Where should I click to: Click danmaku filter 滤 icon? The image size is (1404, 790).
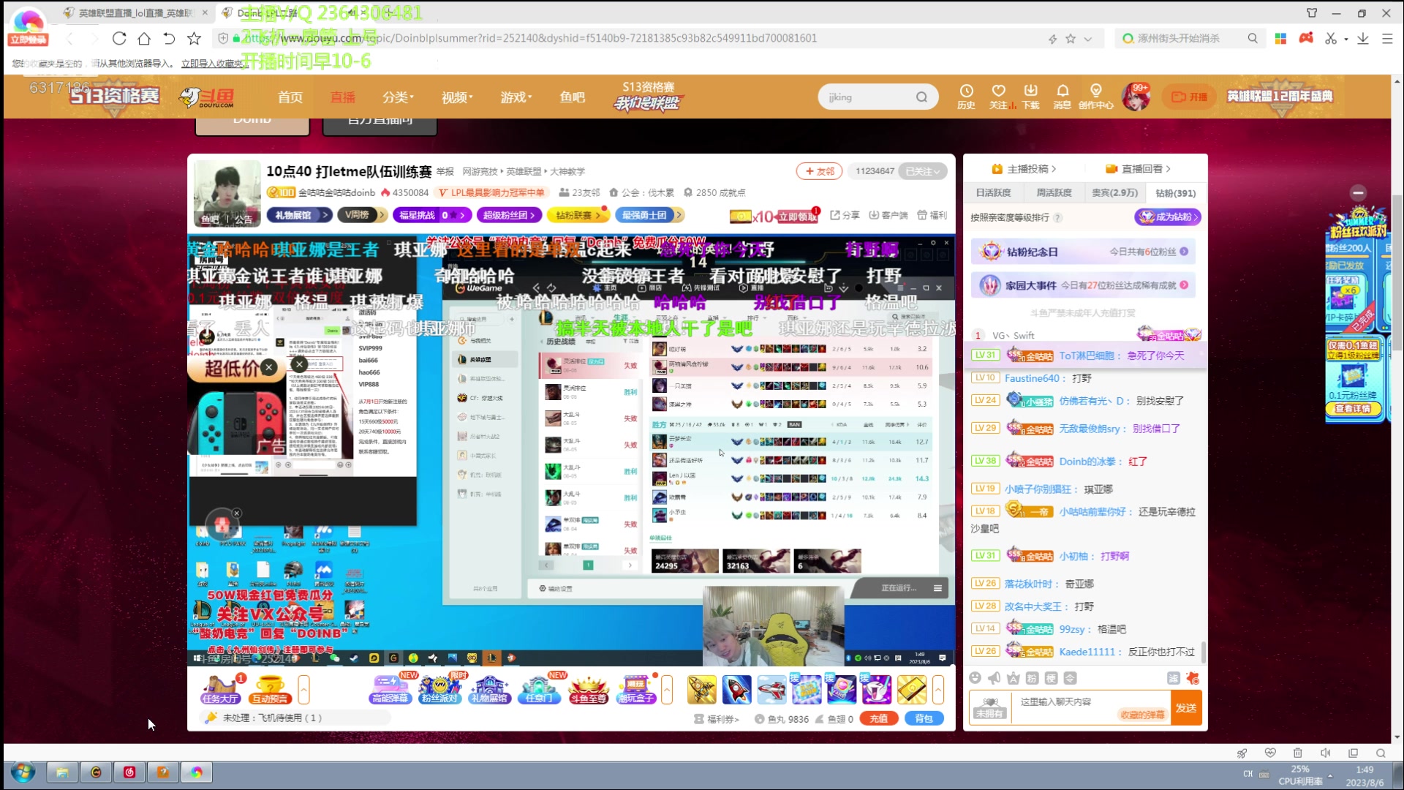(1173, 678)
